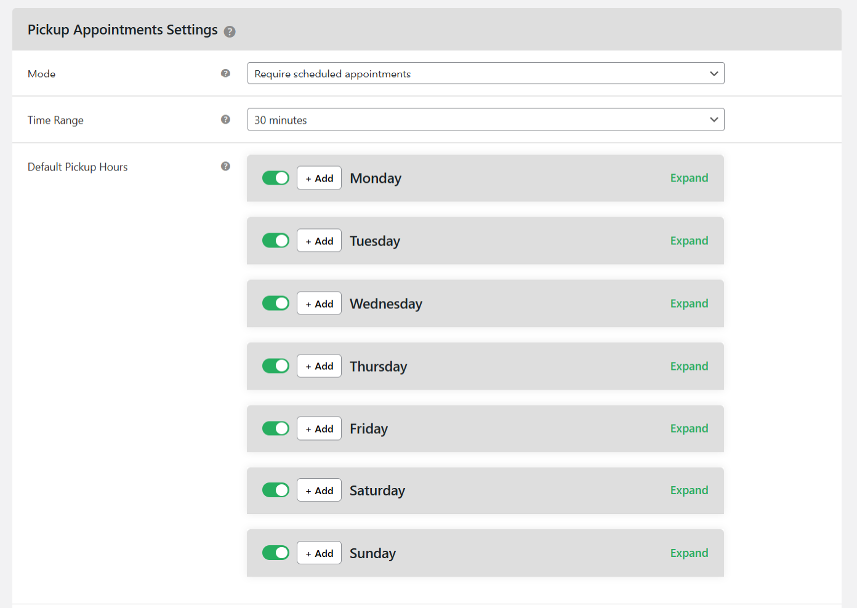Switch off the Wednesday toggle
Screen dimensions: 857x608
point(275,303)
